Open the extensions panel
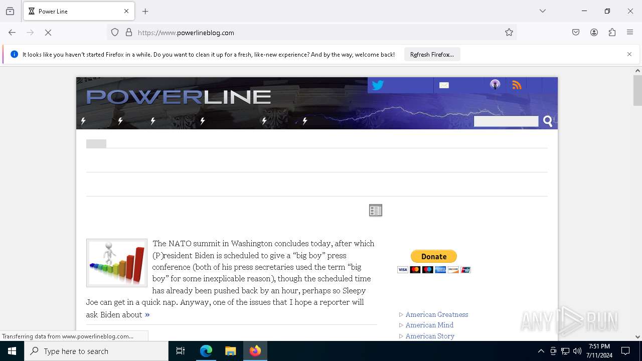 612,33
